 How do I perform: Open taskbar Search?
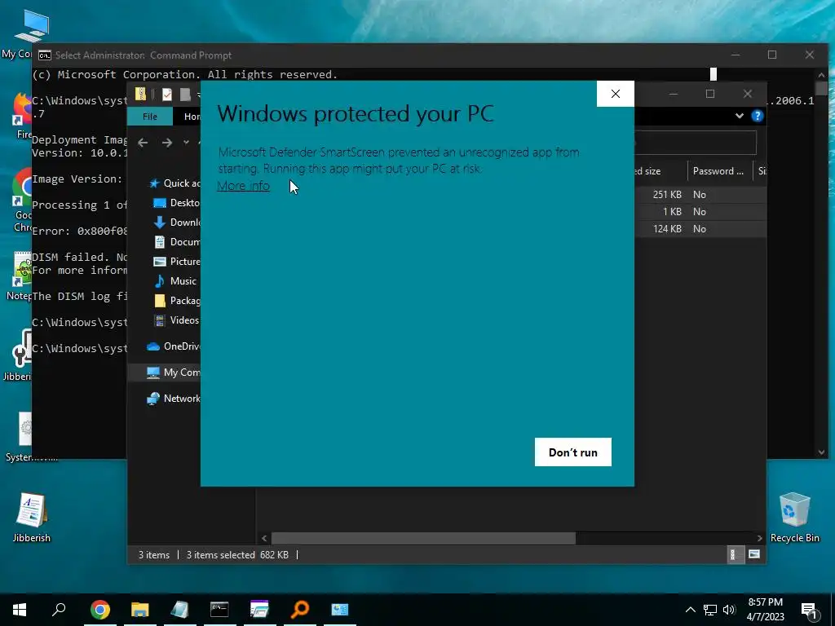[59, 610]
